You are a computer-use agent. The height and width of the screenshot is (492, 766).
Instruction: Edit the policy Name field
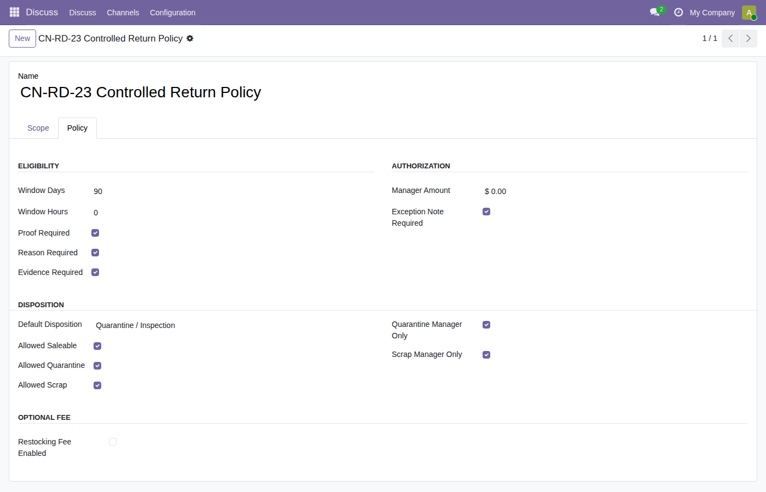[383, 92]
